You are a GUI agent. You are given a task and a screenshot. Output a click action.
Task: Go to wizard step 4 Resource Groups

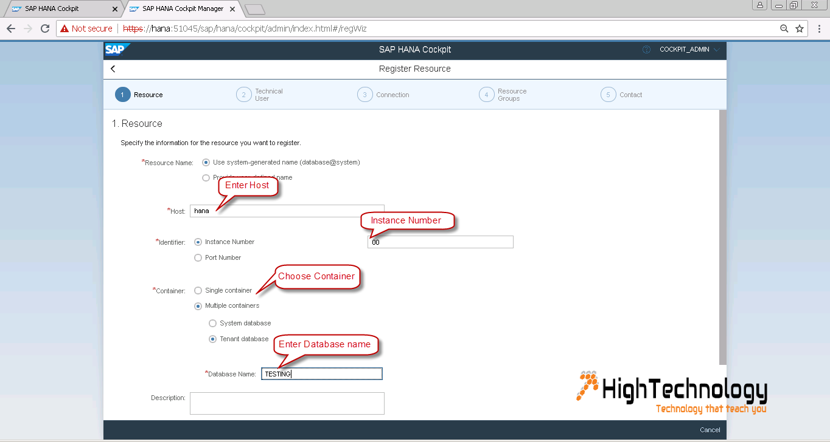[503, 95]
